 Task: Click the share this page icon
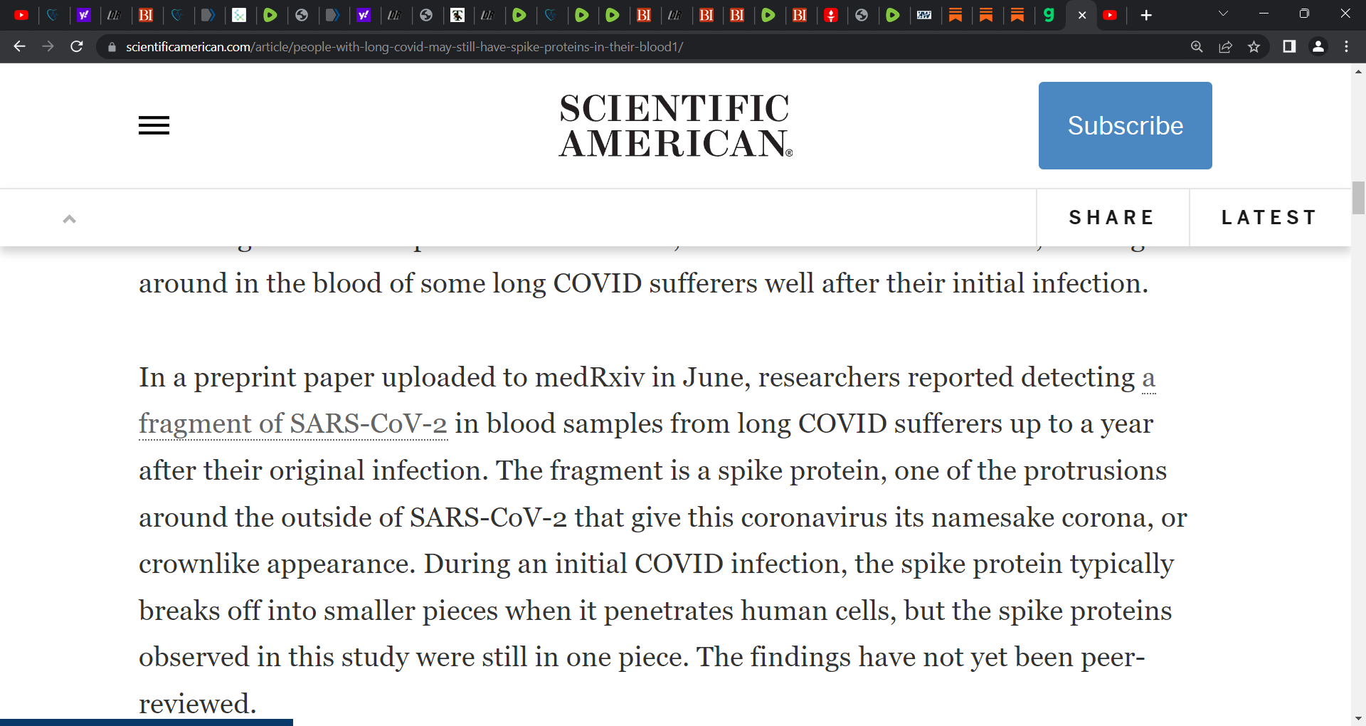(1225, 47)
